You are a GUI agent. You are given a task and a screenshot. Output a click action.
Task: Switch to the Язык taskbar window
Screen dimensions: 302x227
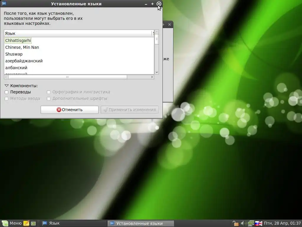[x=73, y=223]
